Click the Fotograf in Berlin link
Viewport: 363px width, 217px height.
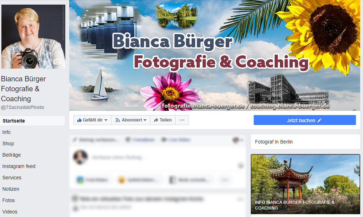[274, 142]
